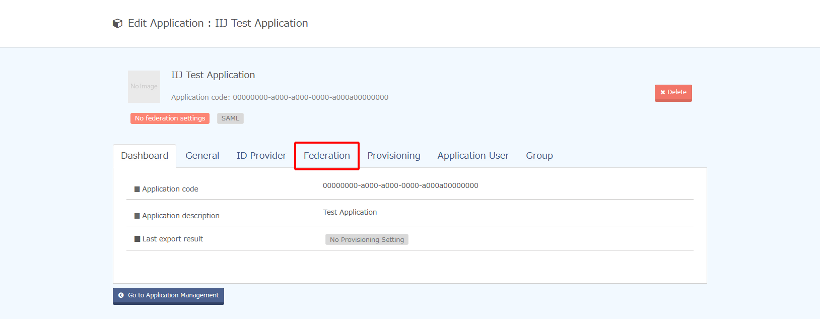Click the X icon on Delete button
820x319 pixels.
[663, 93]
